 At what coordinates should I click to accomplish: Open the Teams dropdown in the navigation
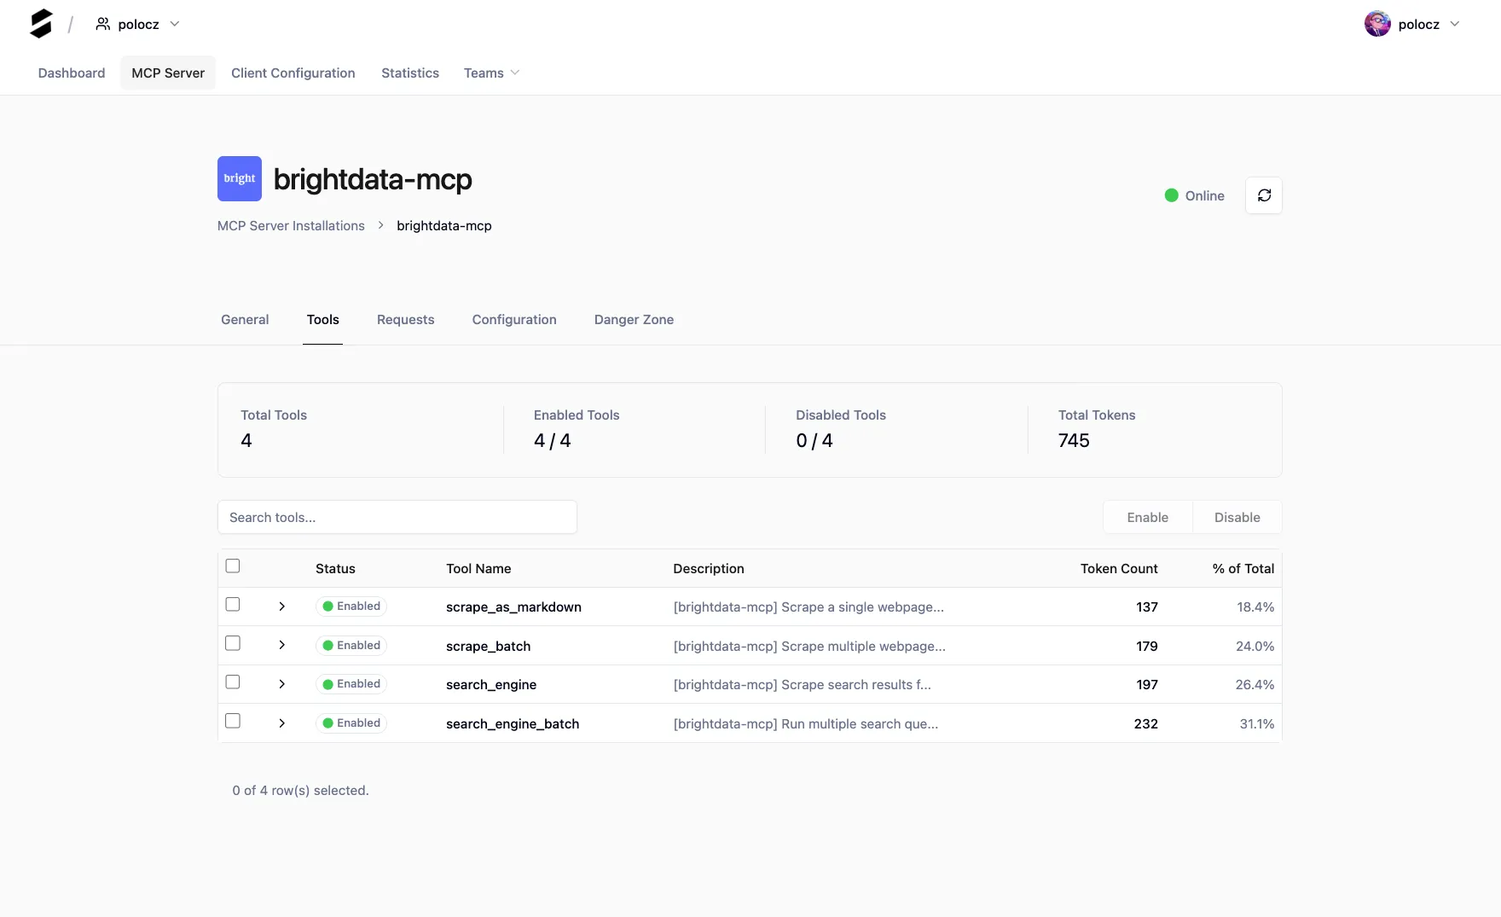(x=490, y=73)
